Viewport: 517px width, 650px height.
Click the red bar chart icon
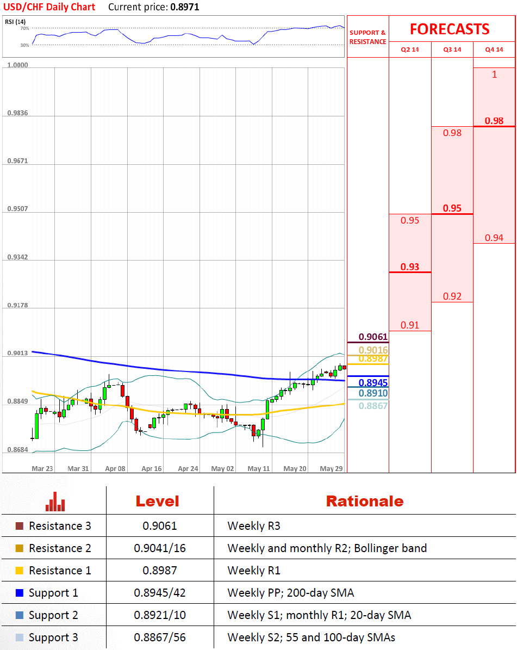[x=55, y=502]
